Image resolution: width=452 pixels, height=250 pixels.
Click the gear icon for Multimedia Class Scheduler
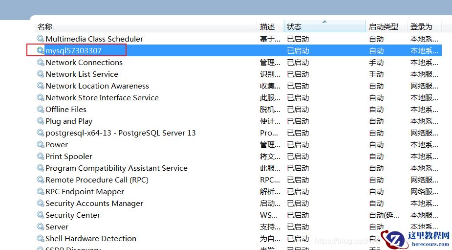pos(41,39)
